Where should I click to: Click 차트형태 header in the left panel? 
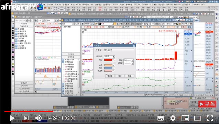click(24, 24)
